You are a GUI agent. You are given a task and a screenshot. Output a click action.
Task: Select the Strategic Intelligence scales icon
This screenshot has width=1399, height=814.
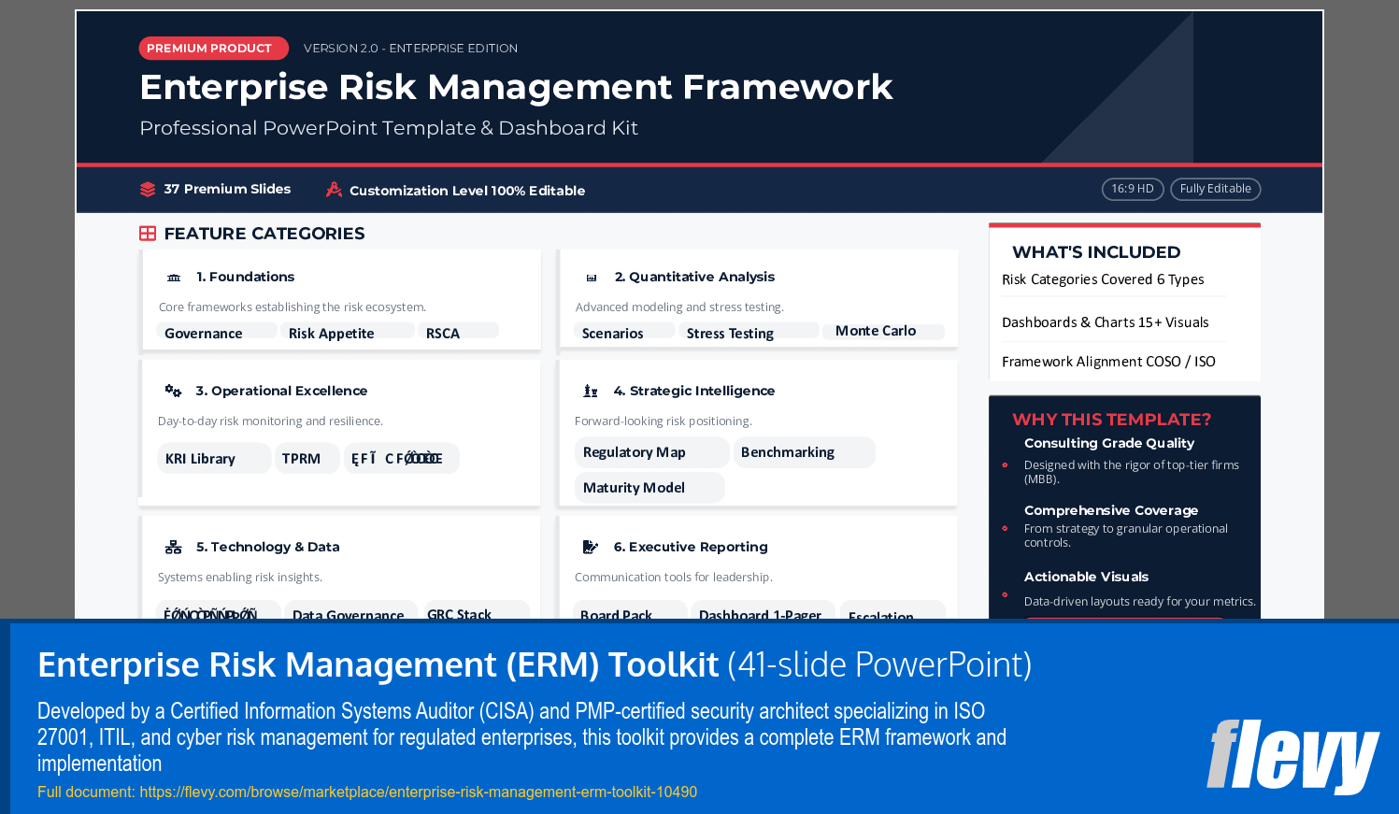[591, 390]
